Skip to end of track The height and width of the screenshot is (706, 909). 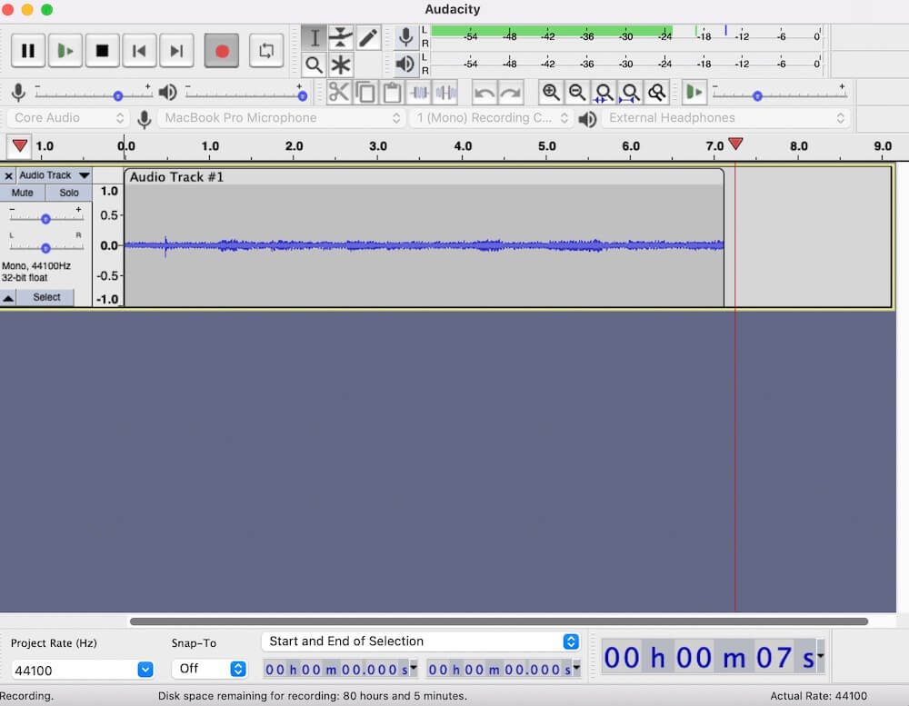[176, 51]
